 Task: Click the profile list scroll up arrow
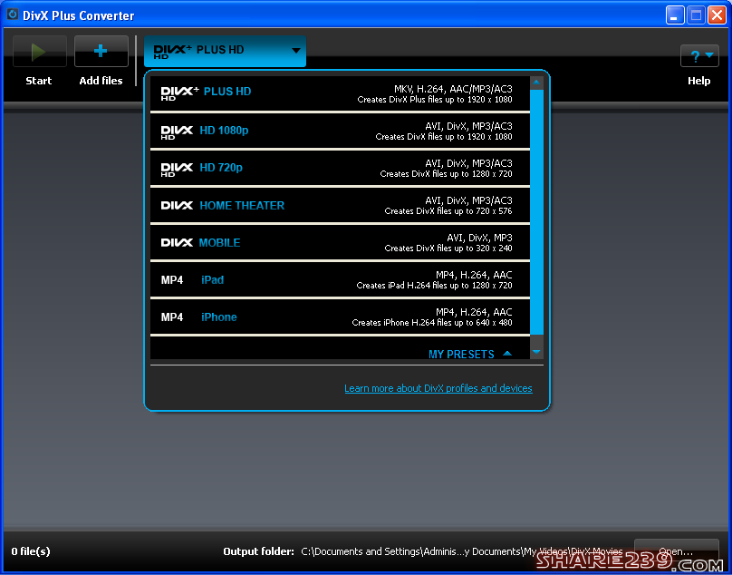click(x=536, y=83)
